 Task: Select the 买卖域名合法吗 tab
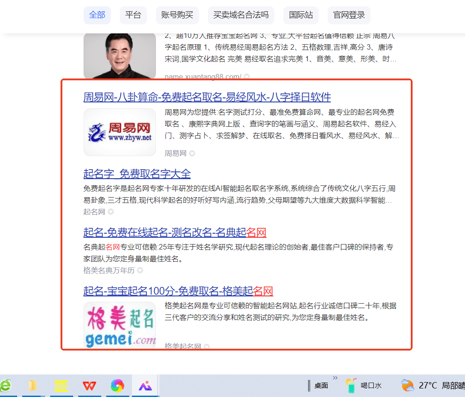pyautogui.click(x=241, y=15)
